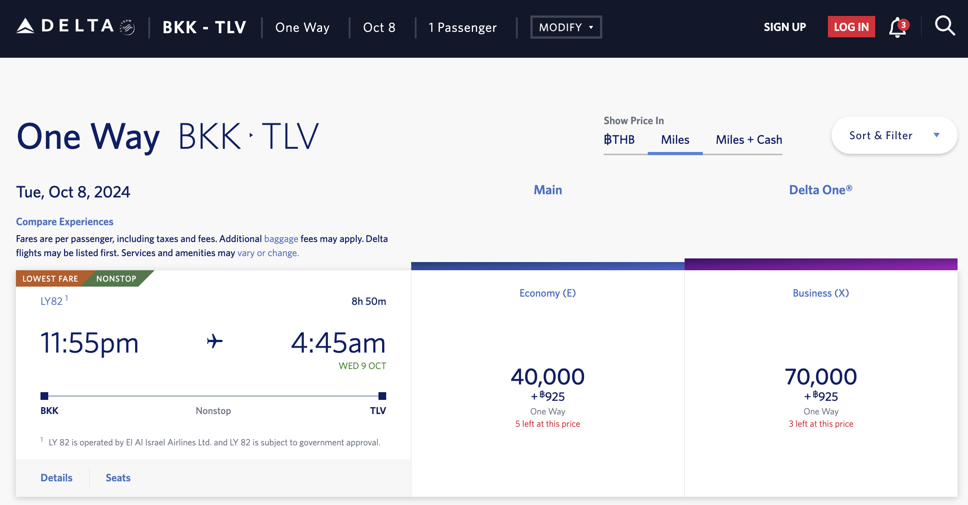The height and width of the screenshot is (505, 968).
Task: Open Compare Experiences link
Action: [x=65, y=222]
